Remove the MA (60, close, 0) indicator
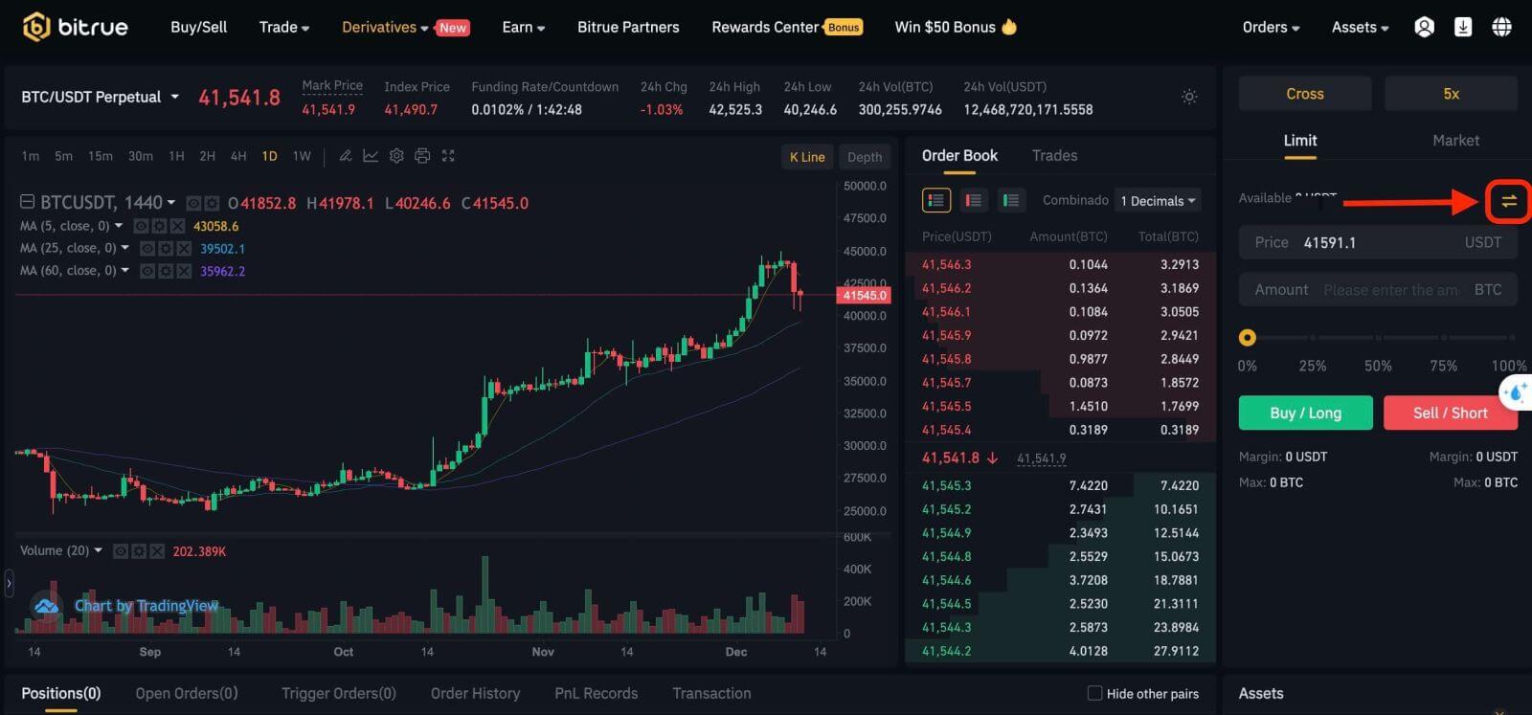The height and width of the screenshot is (715, 1532). [184, 272]
